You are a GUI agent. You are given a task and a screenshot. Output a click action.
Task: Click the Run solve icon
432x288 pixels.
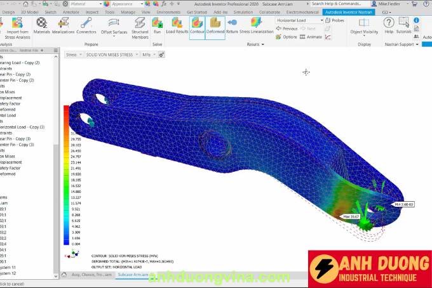(x=157, y=26)
